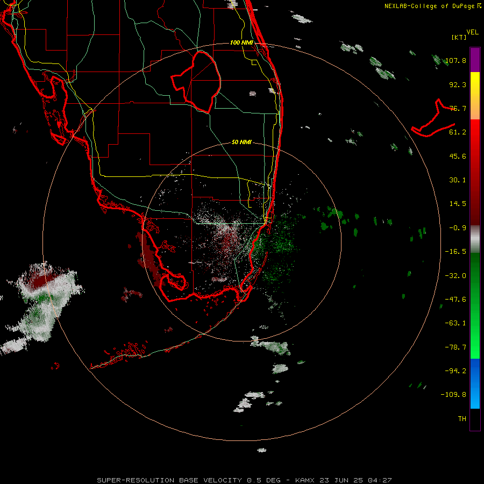Click the 61.2 velocity scale value
Viewport: 484px width, 484px height.
[458, 132]
